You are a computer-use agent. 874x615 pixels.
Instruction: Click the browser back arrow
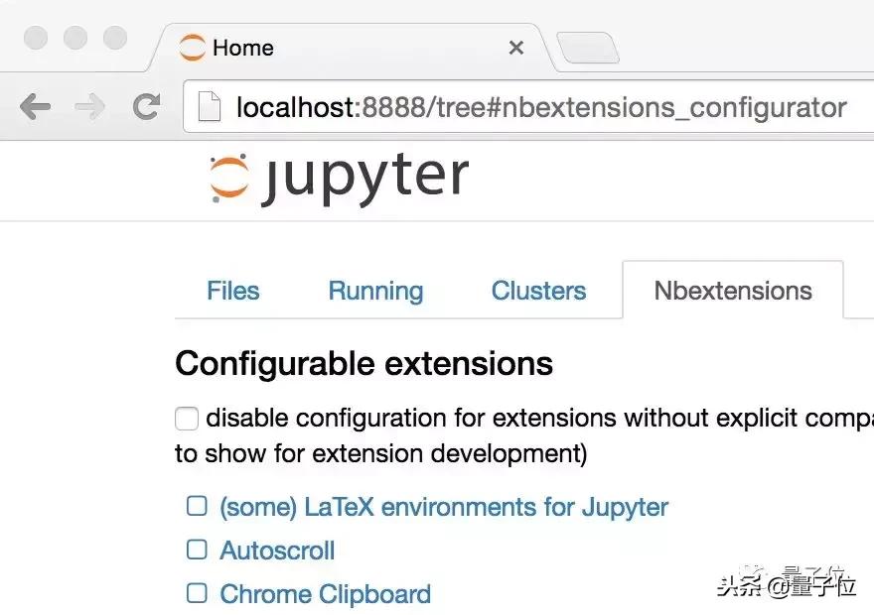tap(35, 106)
